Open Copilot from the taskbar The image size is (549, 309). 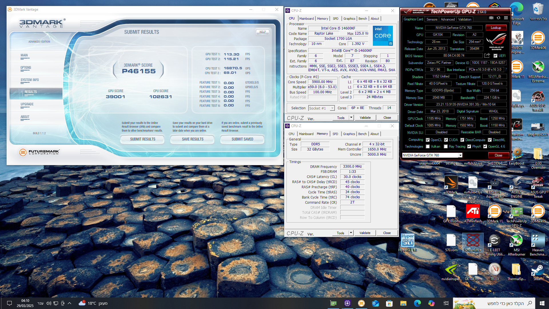(431, 303)
